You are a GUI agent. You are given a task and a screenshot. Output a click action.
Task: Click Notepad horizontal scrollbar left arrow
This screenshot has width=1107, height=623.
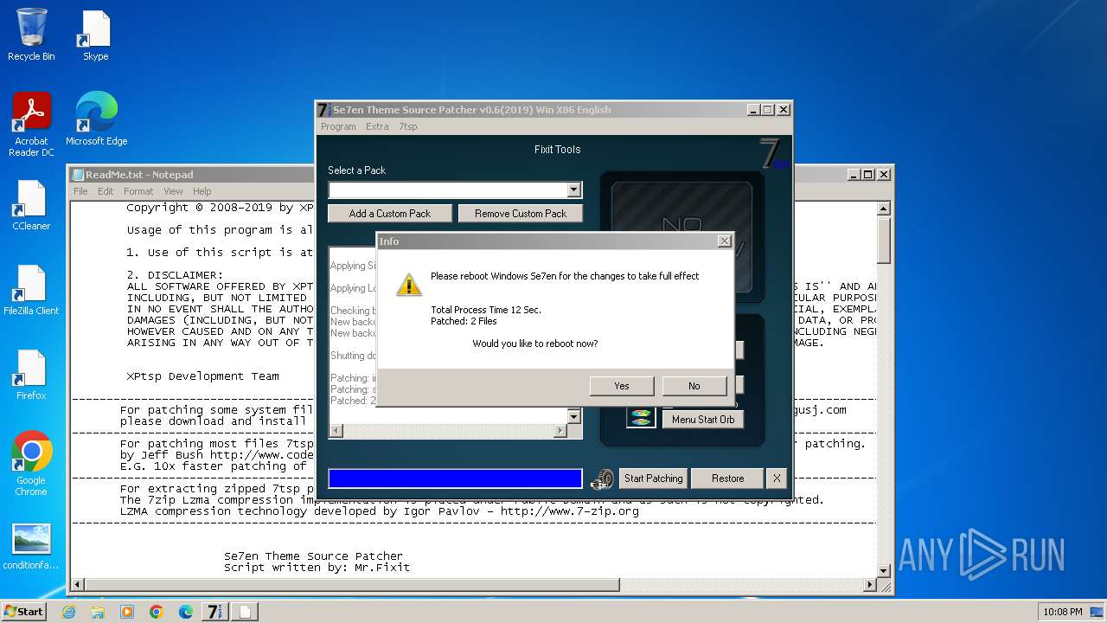78,585
